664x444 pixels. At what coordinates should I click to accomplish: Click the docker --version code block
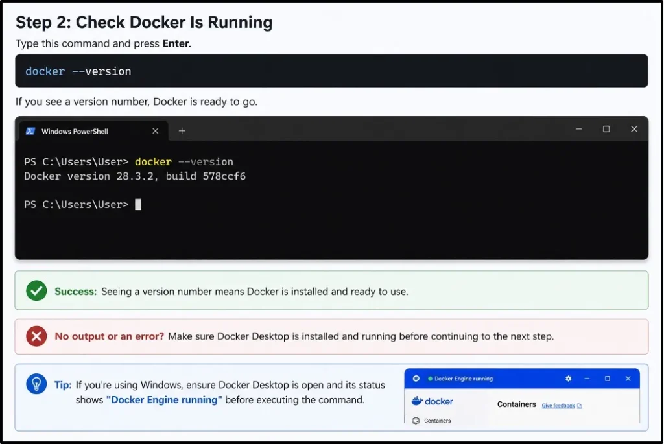coord(331,71)
